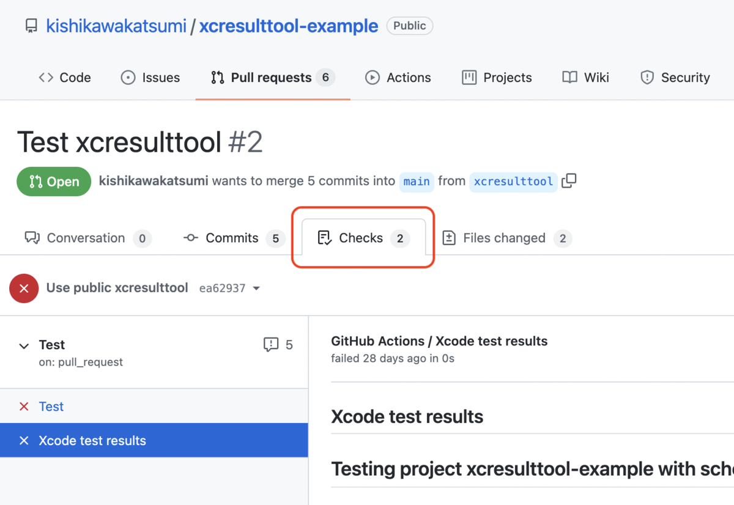Image resolution: width=734 pixels, height=505 pixels.
Task: Click the Security shield icon
Action: click(647, 78)
